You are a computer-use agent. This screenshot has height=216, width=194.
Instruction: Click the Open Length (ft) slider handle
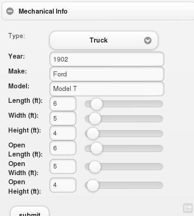96,148
